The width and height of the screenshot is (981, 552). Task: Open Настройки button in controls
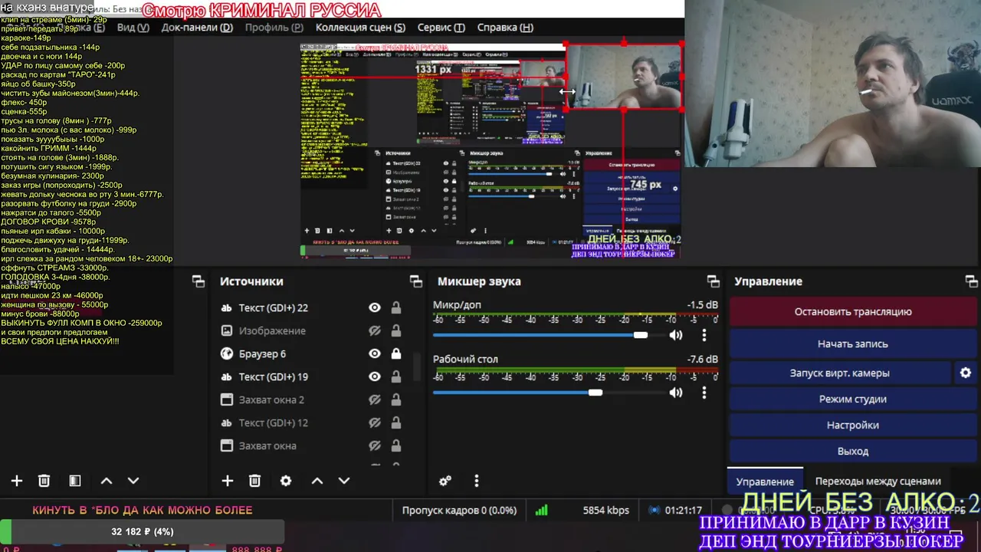pos(853,426)
